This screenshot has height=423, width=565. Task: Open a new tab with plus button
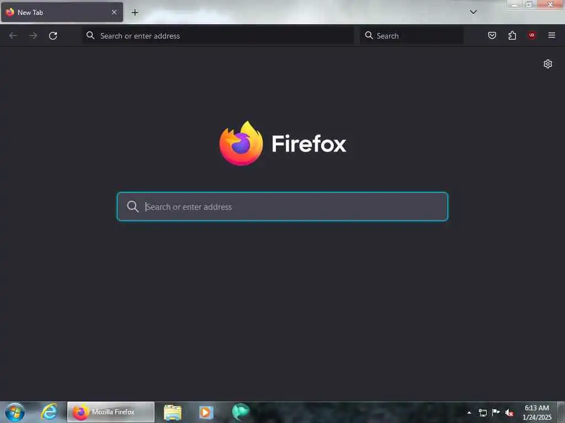135,13
